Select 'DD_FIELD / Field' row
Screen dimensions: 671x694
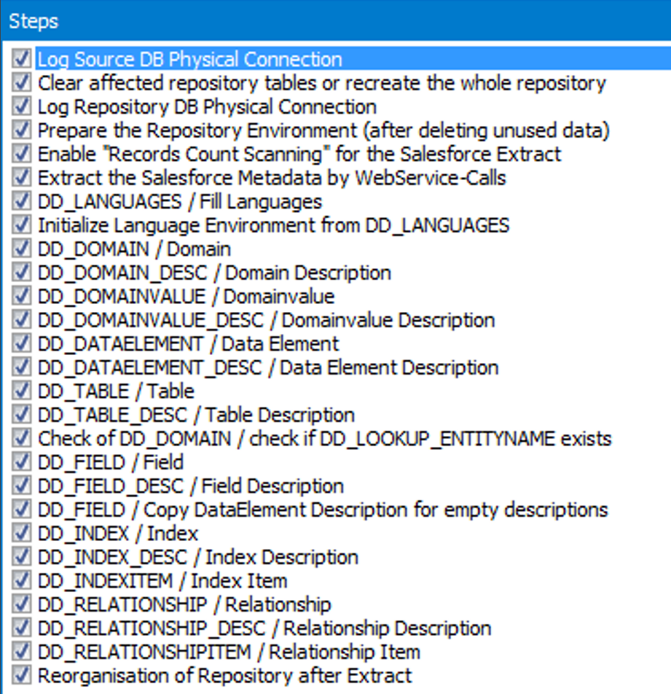[x=110, y=462]
